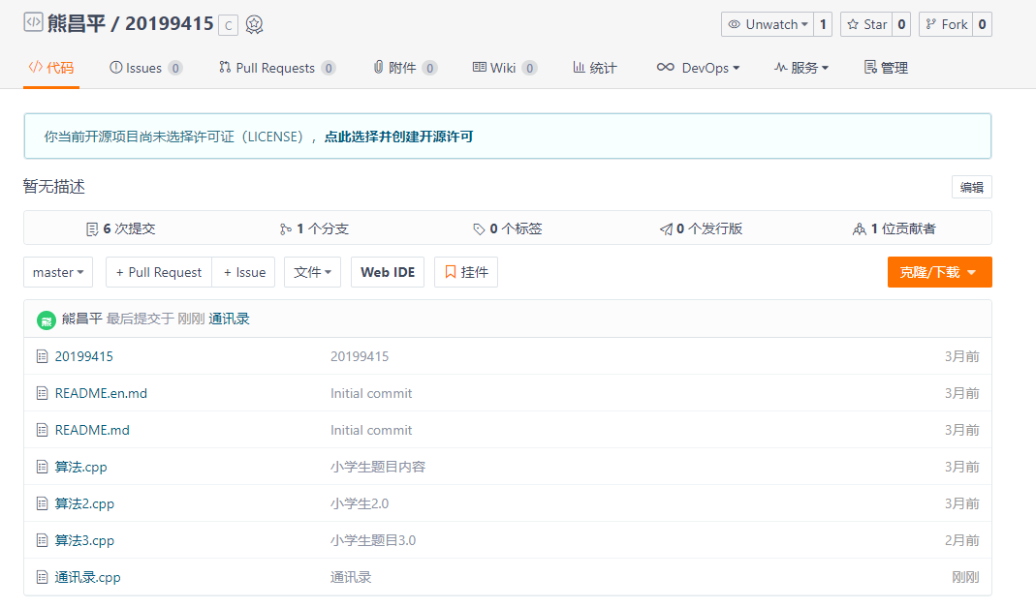Image resolution: width=1036 pixels, height=608 pixels.
Task: Open the 文件 dropdown
Action: click(x=312, y=272)
